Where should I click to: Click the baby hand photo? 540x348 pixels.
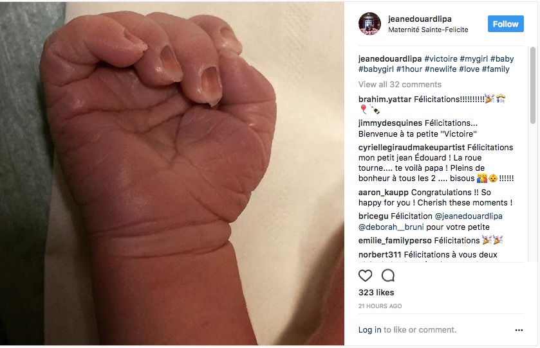click(x=172, y=174)
